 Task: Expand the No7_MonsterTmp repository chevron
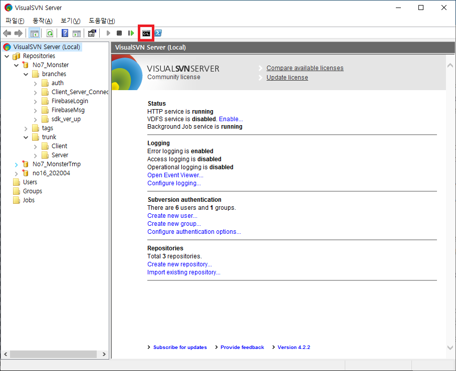click(x=16, y=165)
